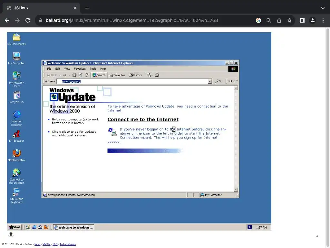Viewport: 330px width, 248px height.
Task: Click Show Desktop quick launch icon
Action: point(28,227)
